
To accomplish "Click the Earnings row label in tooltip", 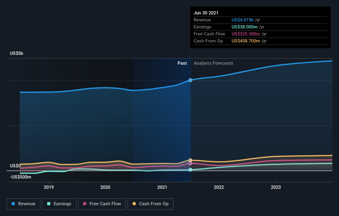I will (x=202, y=27).
